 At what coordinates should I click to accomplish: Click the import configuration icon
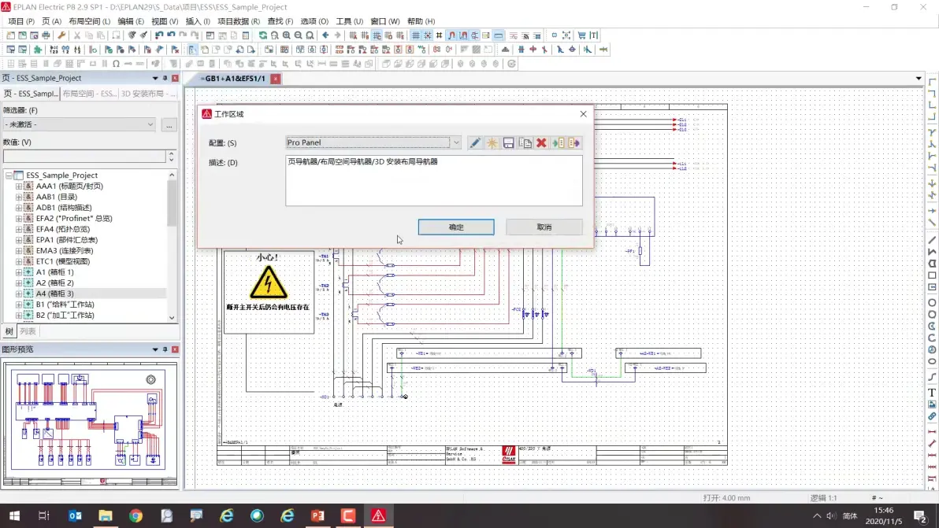pos(559,143)
